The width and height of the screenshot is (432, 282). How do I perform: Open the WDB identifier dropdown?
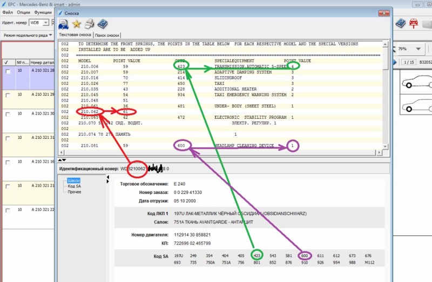(46, 23)
